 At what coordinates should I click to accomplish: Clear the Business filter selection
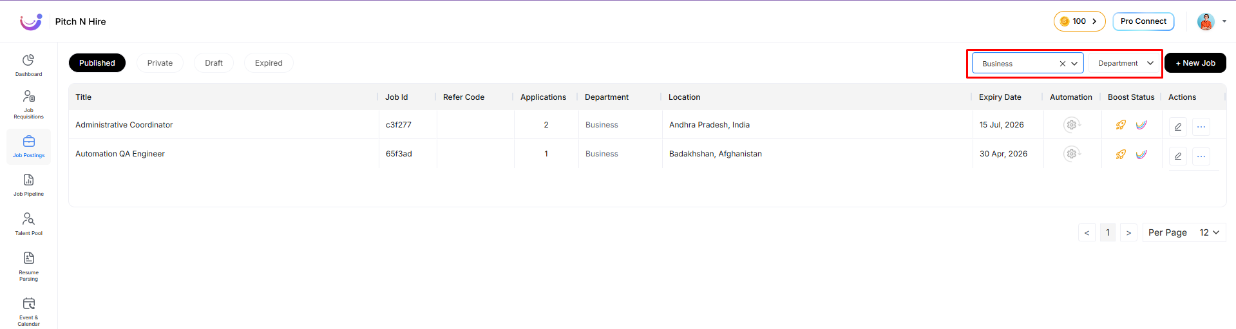pos(1063,64)
